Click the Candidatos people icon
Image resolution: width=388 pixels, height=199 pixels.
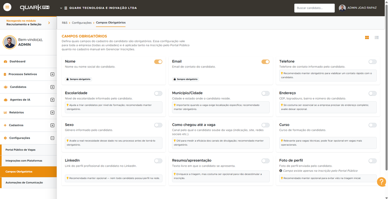6,87
